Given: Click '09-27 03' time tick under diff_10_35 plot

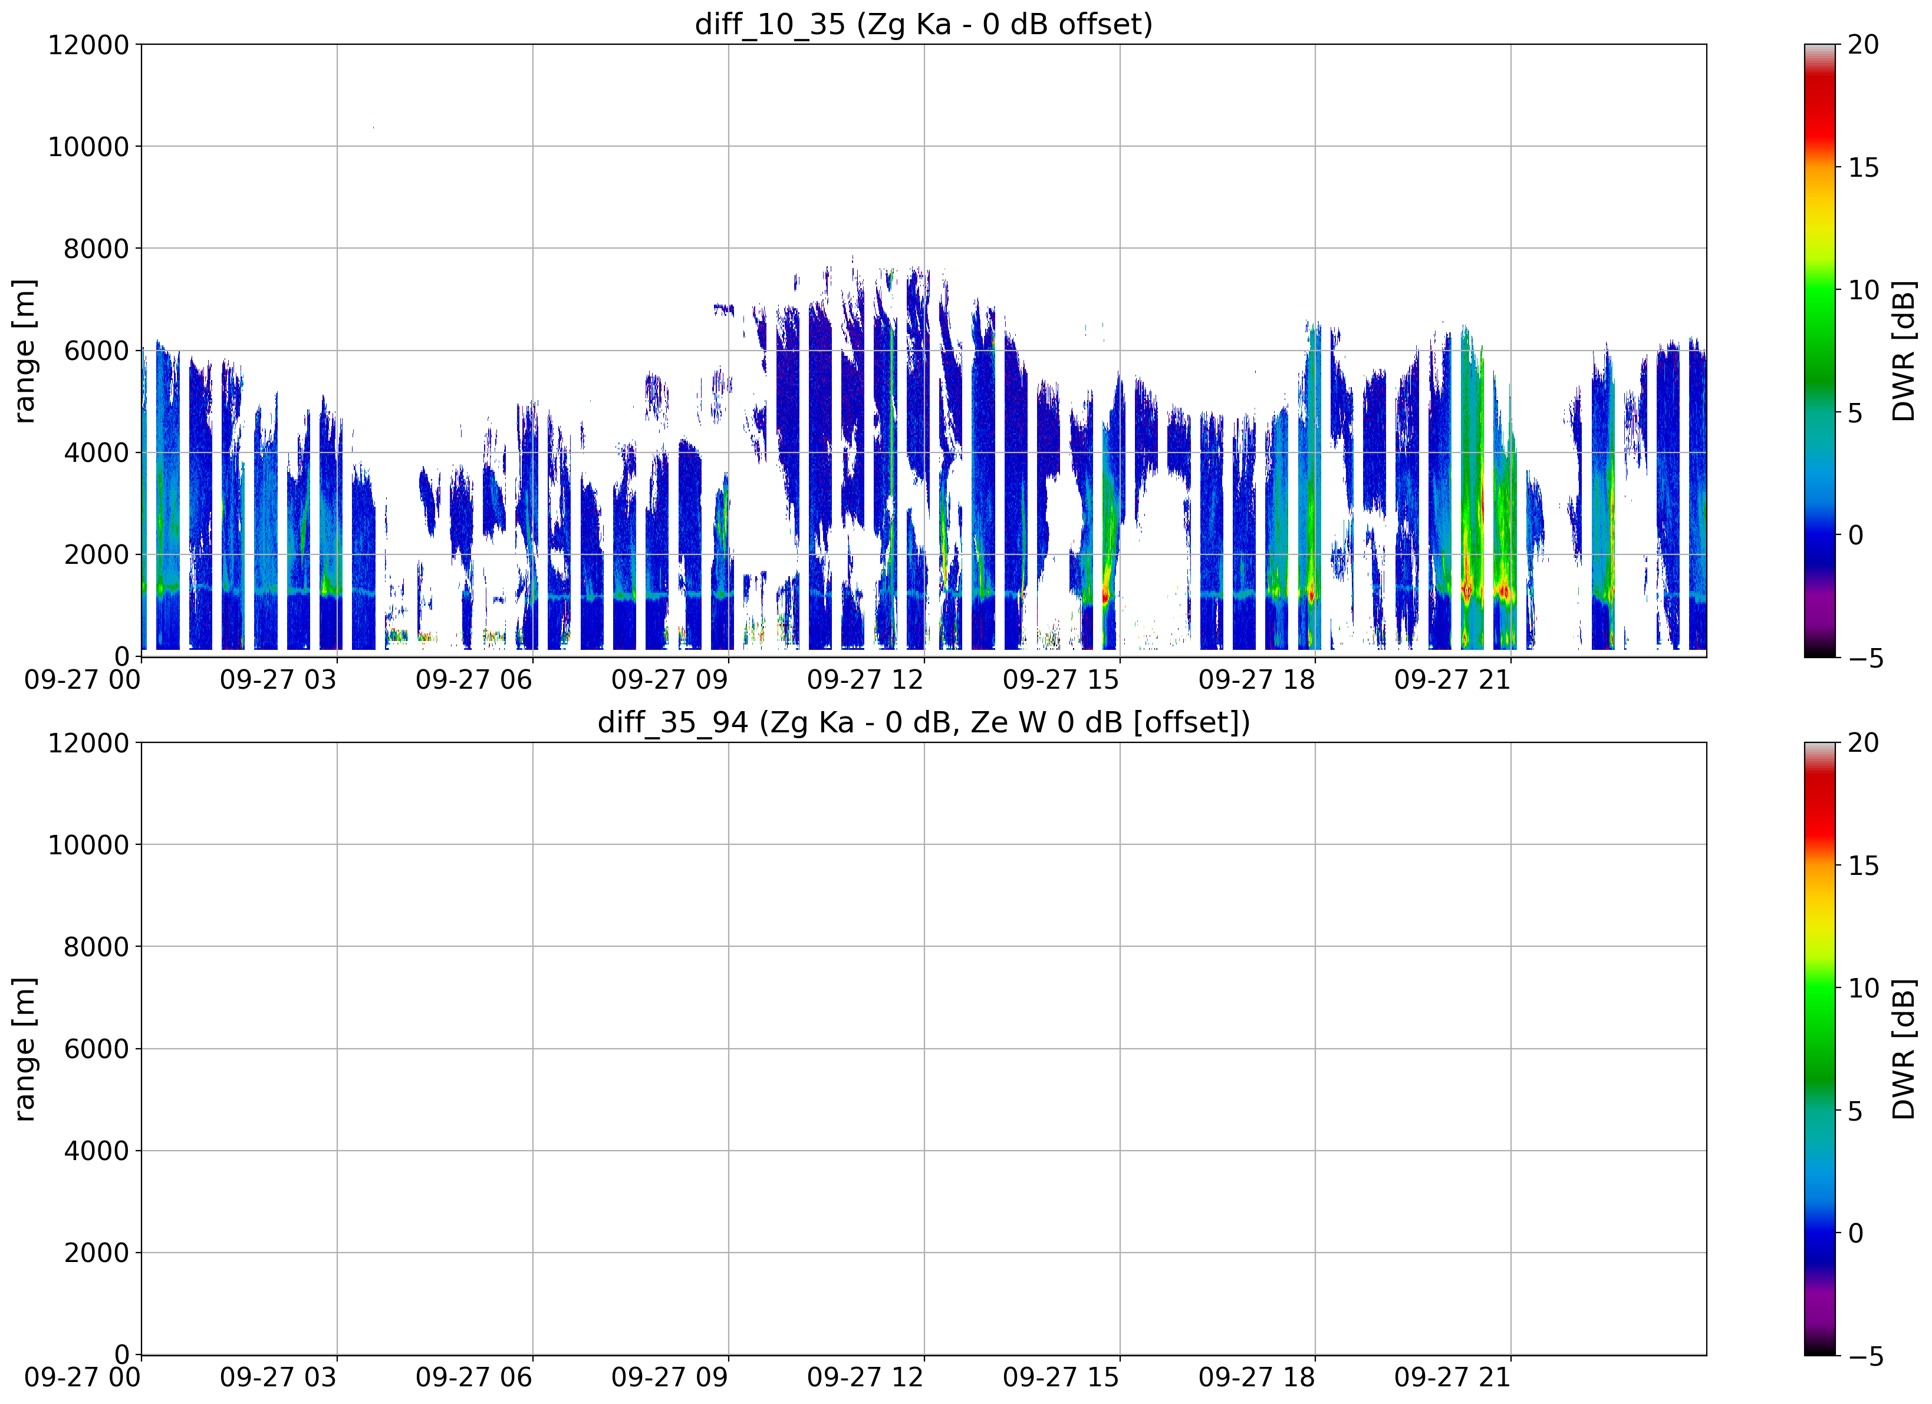Looking at the screenshot, I should 278,680.
